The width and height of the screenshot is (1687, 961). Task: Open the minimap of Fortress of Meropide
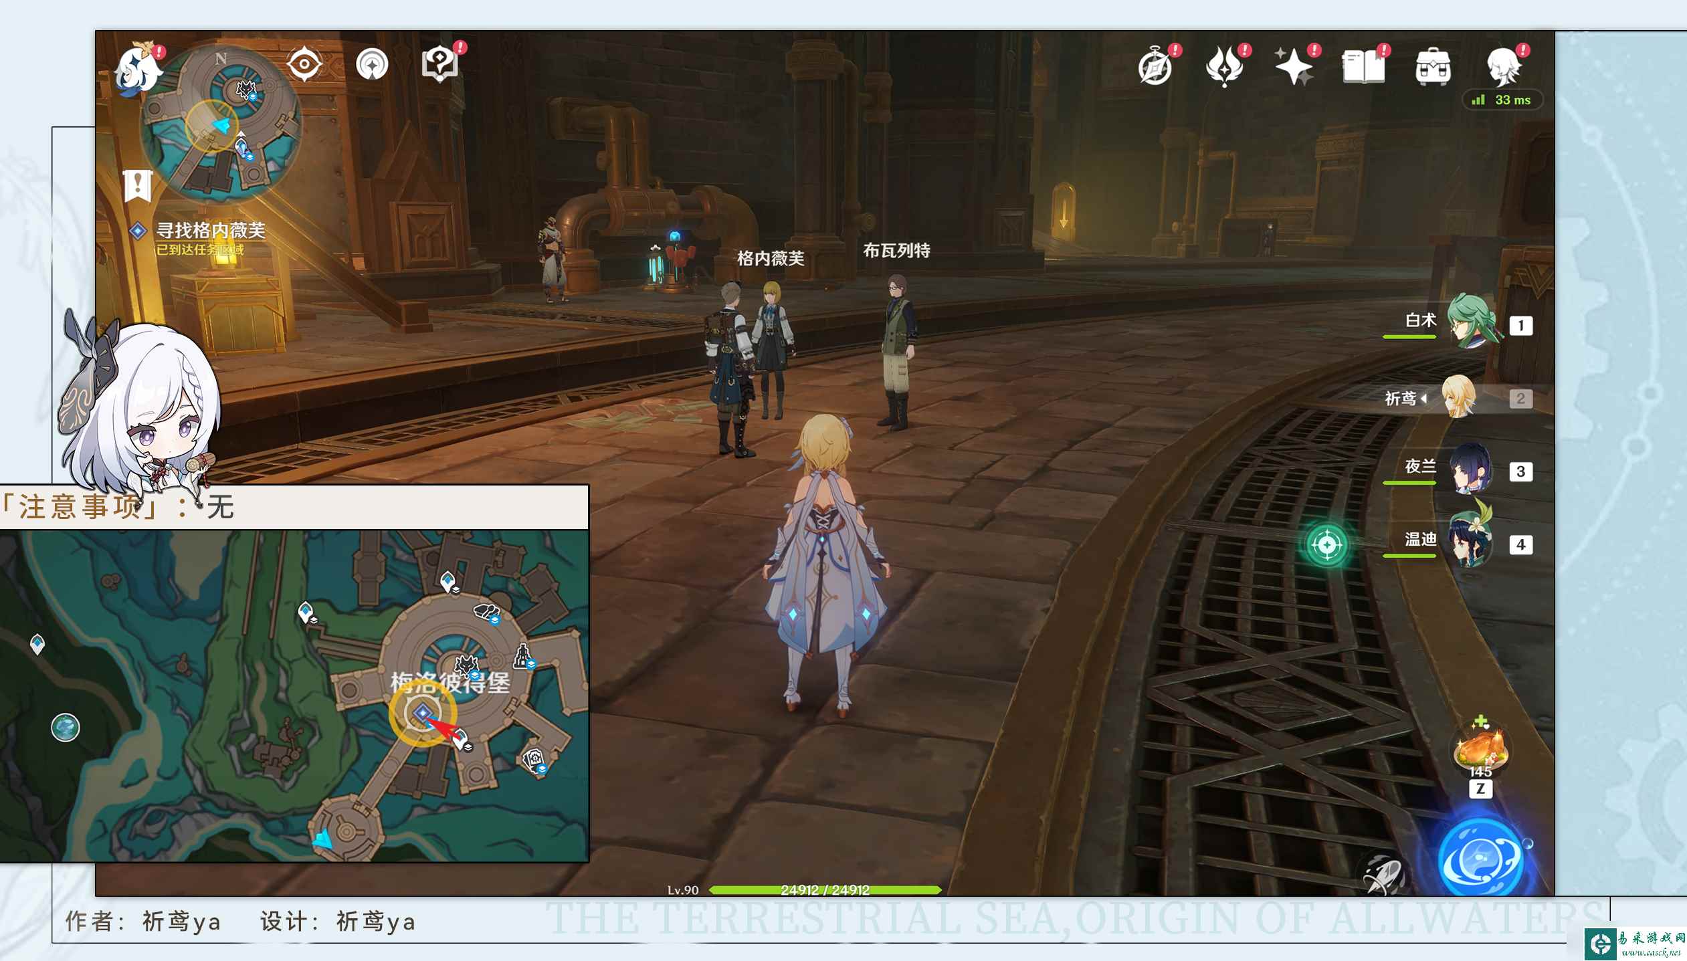tap(220, 124)
